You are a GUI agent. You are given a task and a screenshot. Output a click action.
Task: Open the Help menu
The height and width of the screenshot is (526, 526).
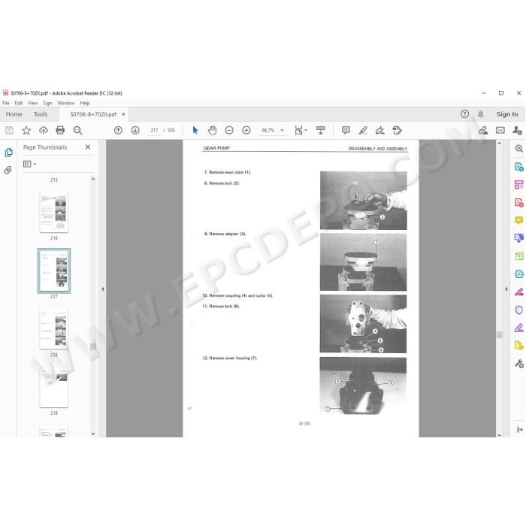84,103
